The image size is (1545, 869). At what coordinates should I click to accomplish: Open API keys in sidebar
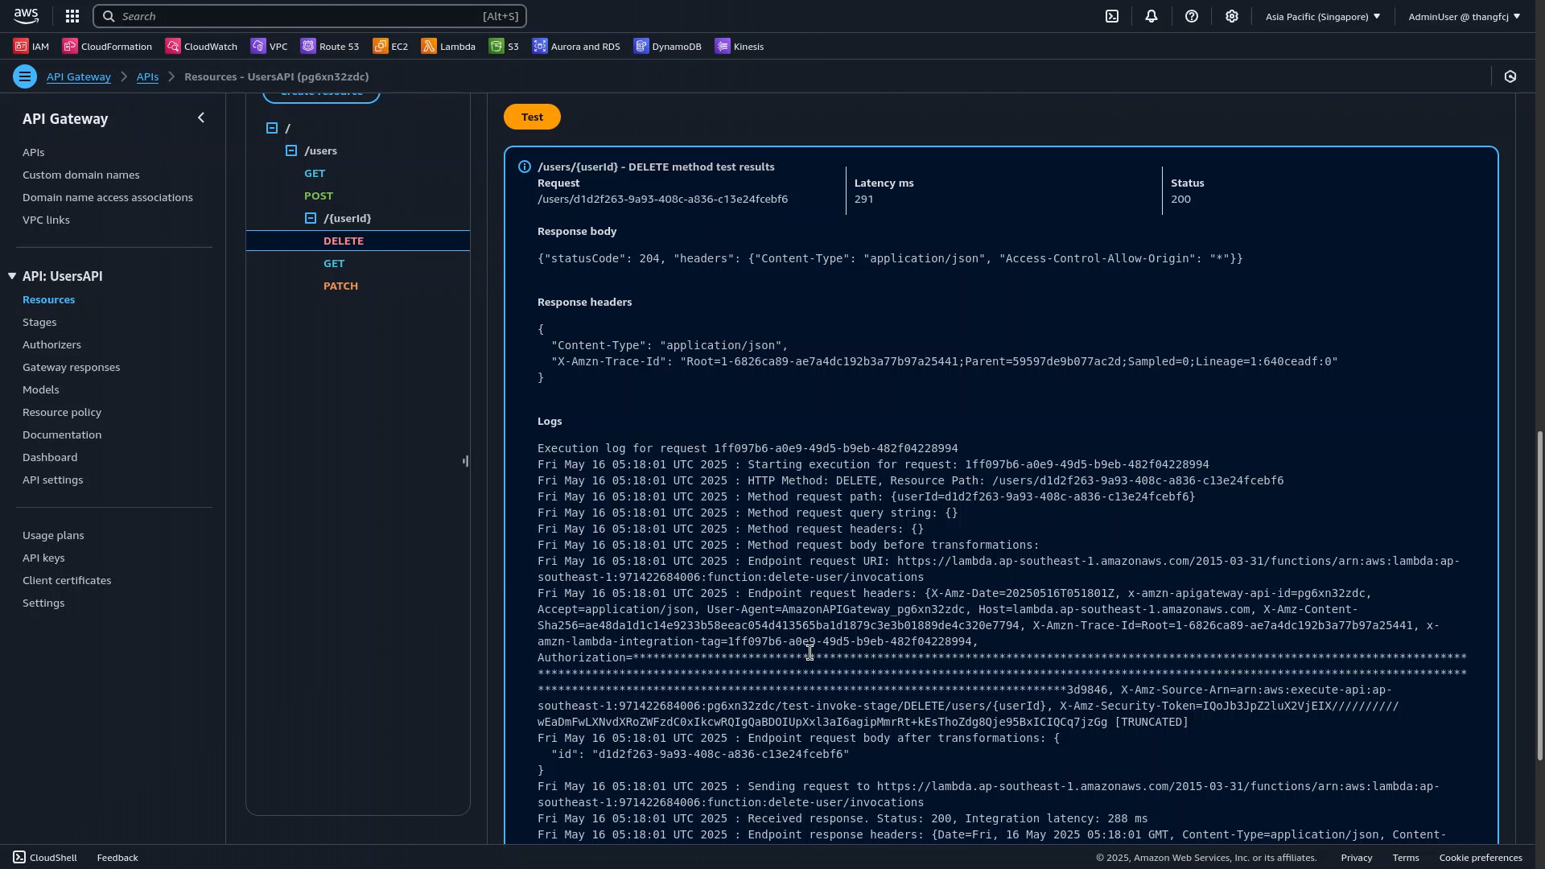(43, 558)
